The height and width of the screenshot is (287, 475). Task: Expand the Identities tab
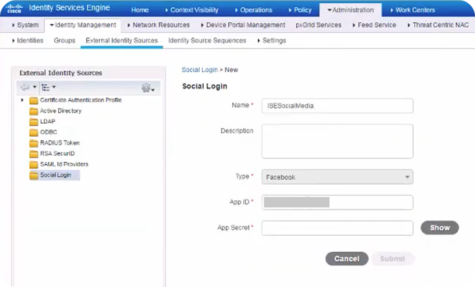coord(28,41)
